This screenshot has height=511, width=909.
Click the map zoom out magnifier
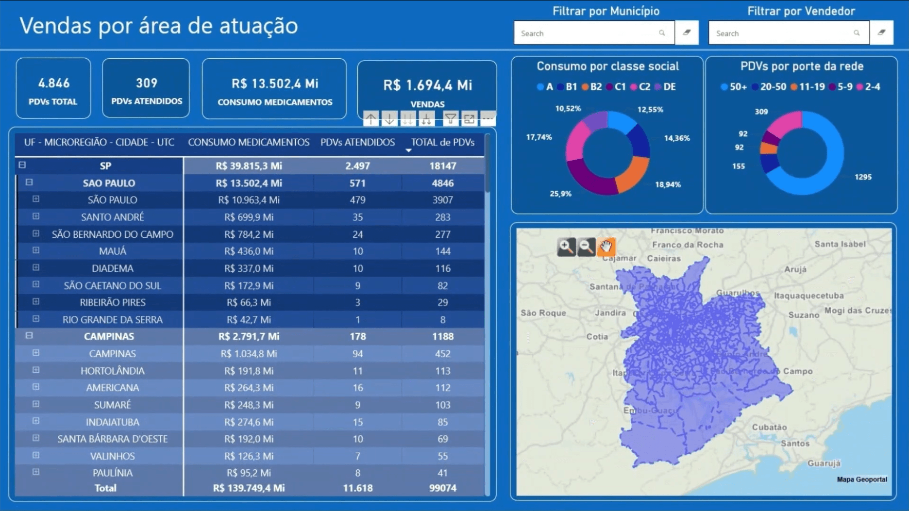tap(586, 247)
